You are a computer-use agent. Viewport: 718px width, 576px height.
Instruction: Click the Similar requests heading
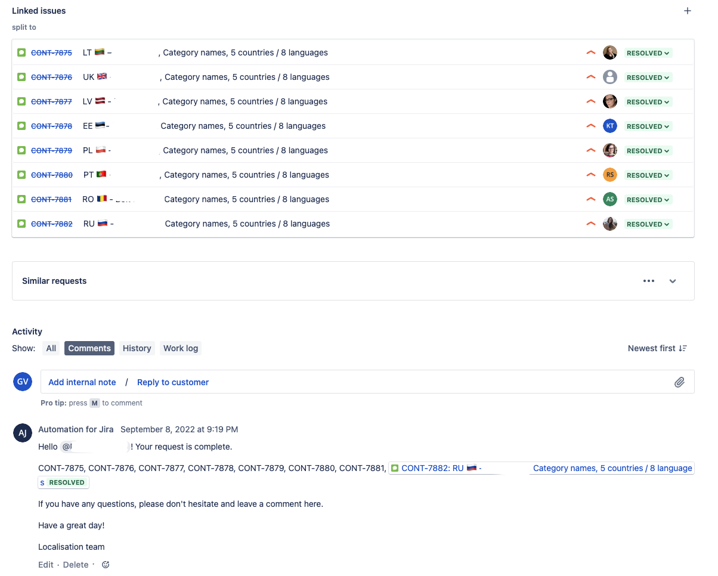[54, 281]
